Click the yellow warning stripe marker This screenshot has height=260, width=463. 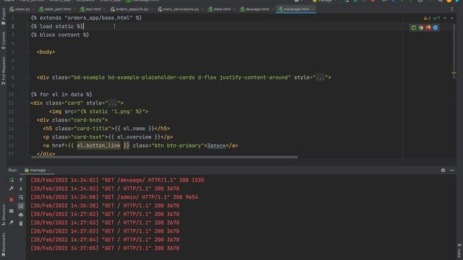(454, 73)
